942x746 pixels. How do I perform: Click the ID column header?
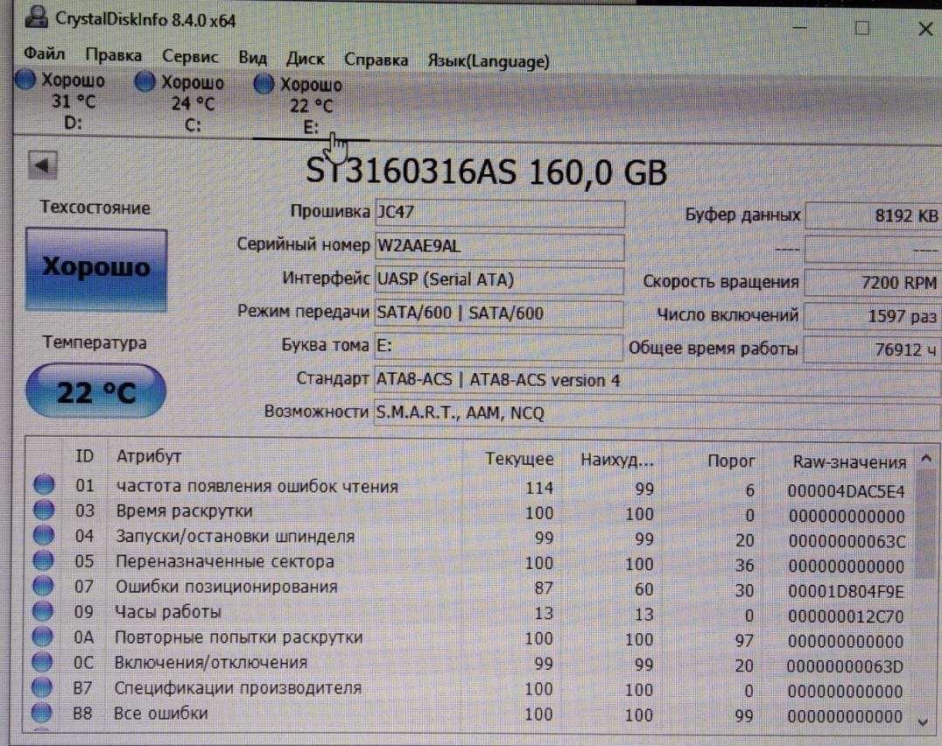84,456
